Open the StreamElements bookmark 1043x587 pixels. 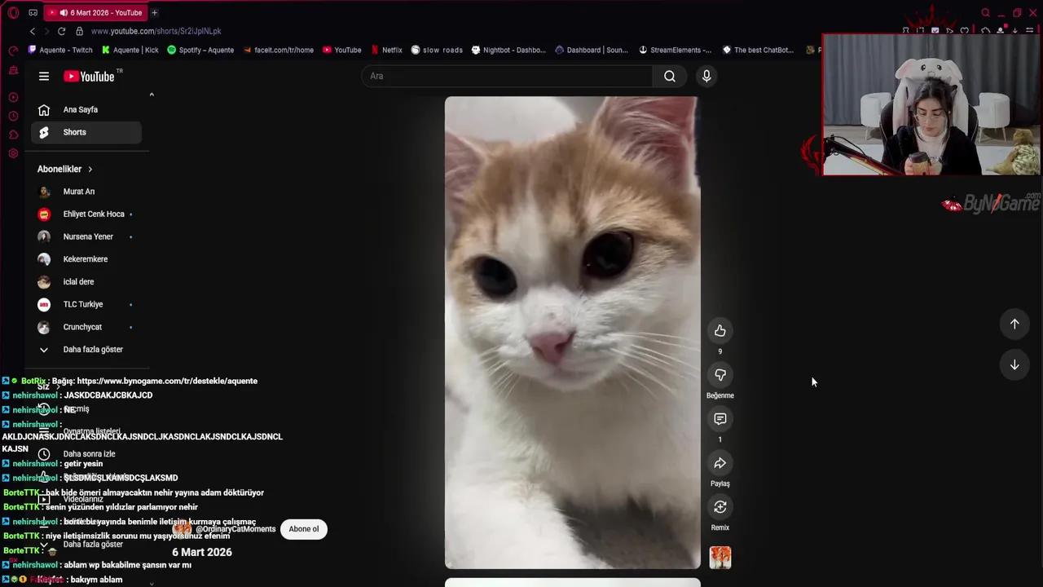[675, 50]
